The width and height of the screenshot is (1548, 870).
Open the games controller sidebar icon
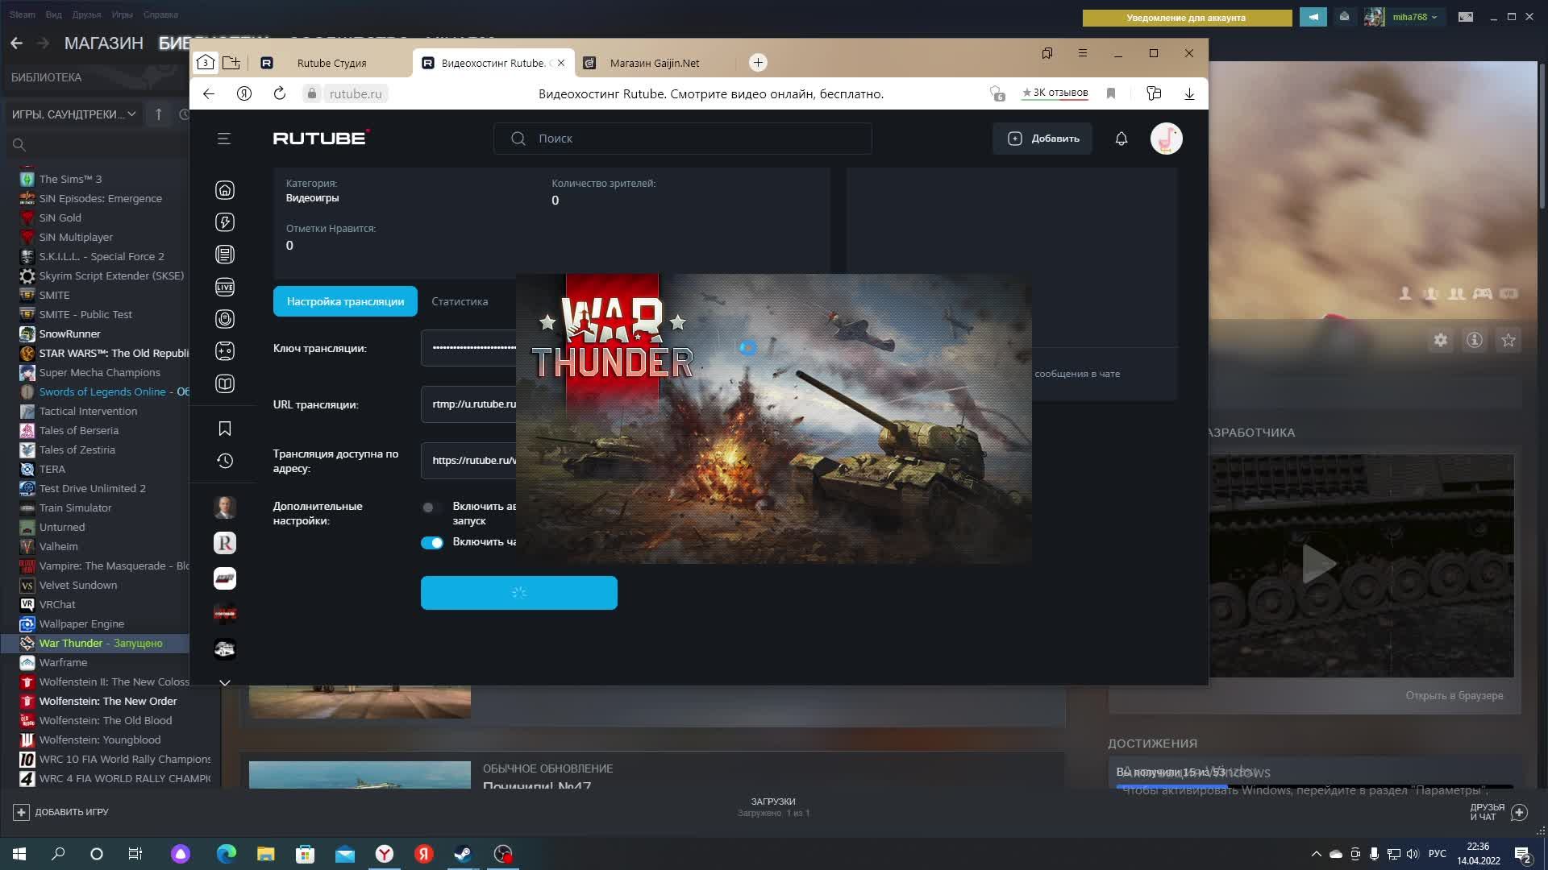pos(225,351)
